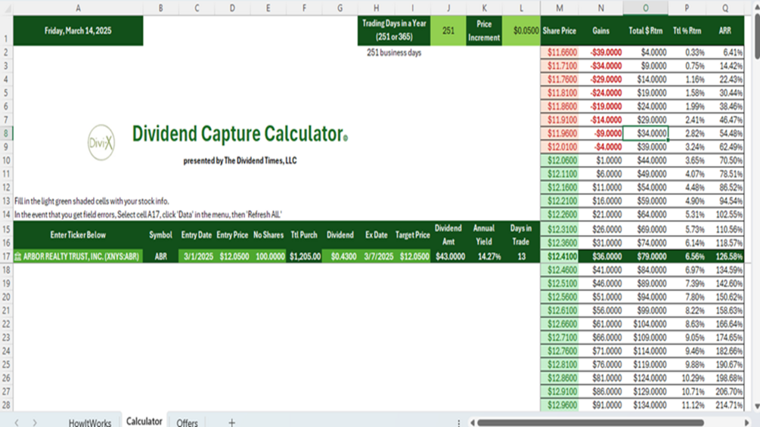Click presented by The Dividend Times text

coord(240,161)
